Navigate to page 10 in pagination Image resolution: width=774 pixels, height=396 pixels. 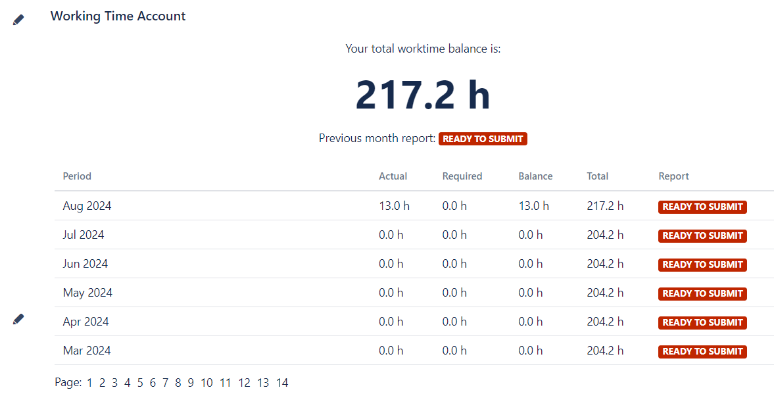pyautogui.click(x=206, y=383)
